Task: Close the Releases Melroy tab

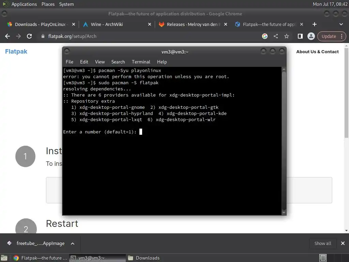Action: pos(226,24)
